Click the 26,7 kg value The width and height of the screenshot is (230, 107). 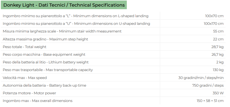[217, 54]
